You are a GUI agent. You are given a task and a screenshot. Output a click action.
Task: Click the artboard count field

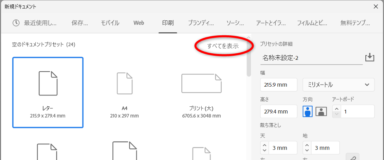point(358,111)
